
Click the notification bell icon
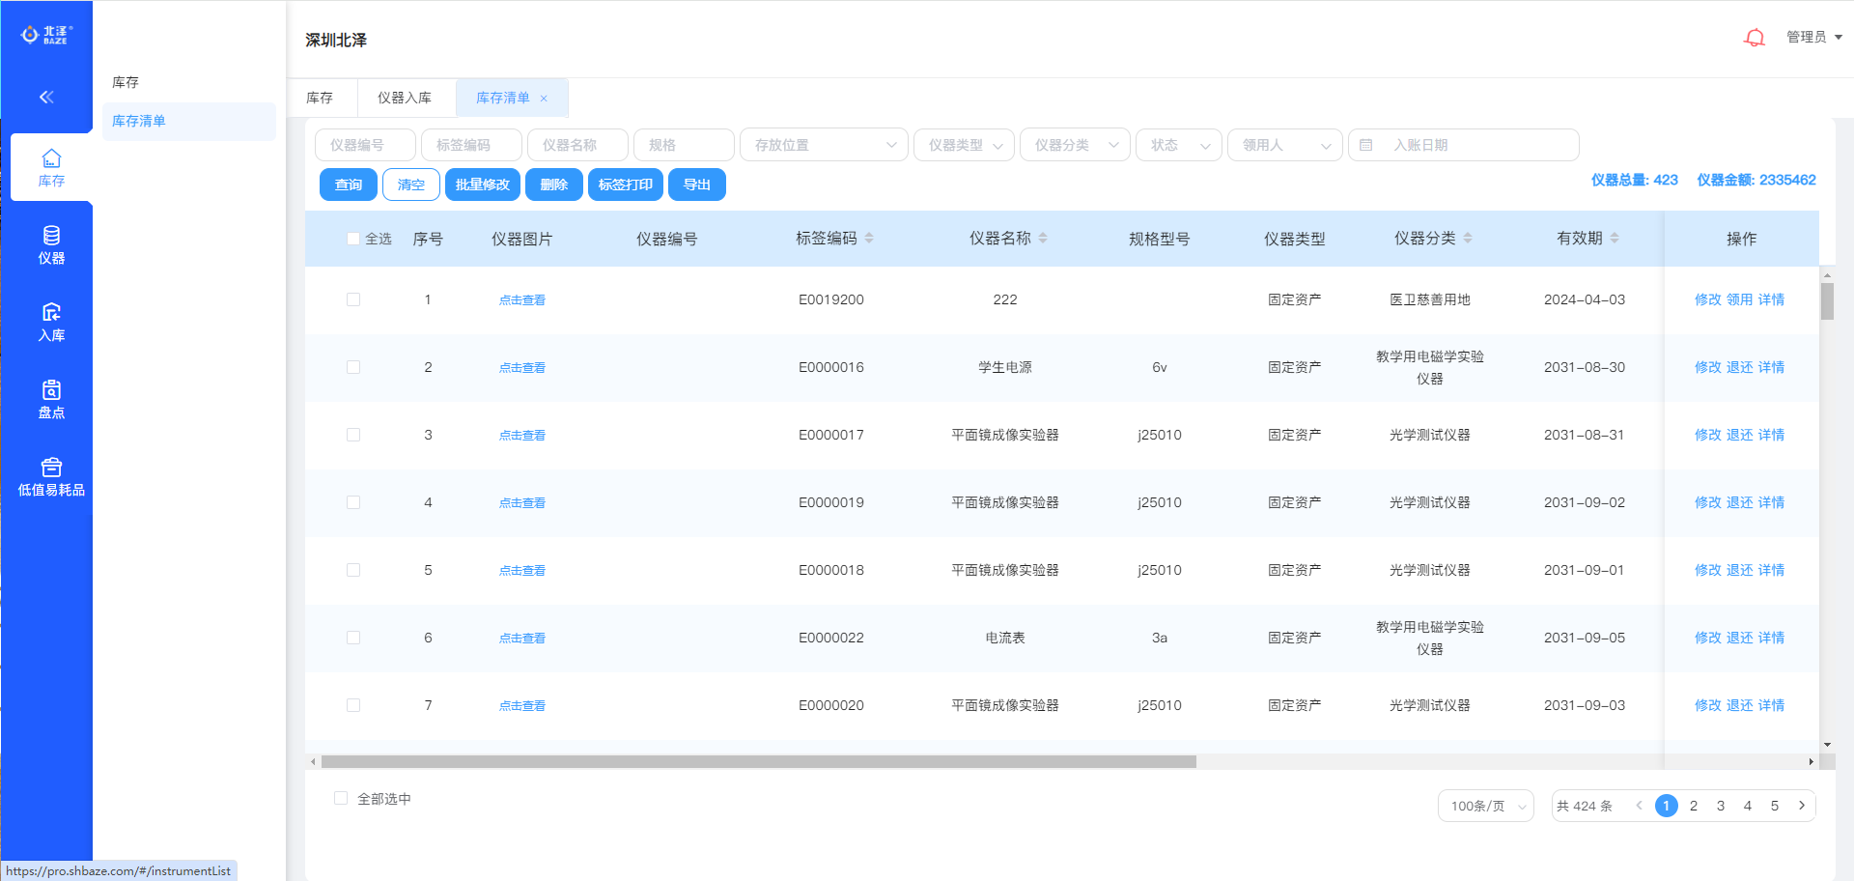point(1754,38)
